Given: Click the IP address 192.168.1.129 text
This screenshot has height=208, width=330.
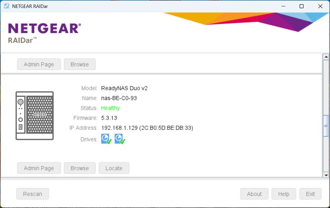Looking at the screenshot, I should tap(119, 128).
